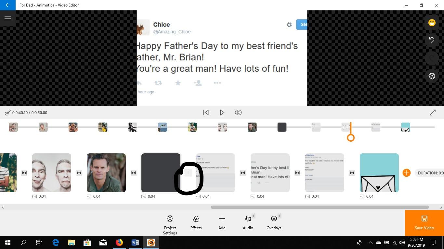This screenshot has width=444, height=249.
Task: Undo the last edit
Action: (x=432, y=40)
